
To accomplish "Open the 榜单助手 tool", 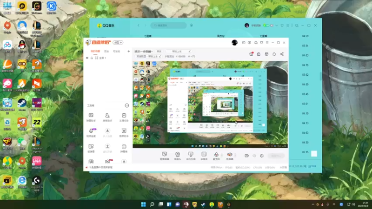I will (x=124, y=133).
